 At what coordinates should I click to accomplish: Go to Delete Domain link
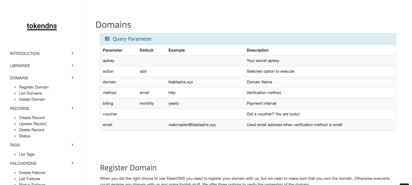click(32, 99)
